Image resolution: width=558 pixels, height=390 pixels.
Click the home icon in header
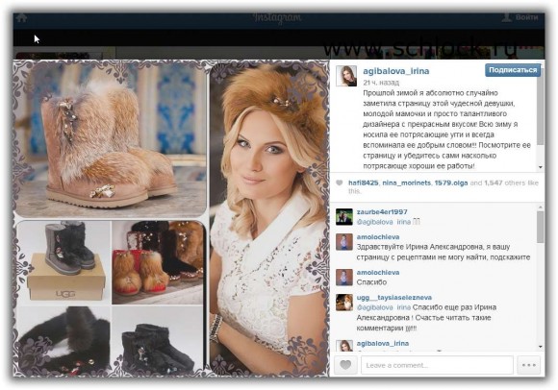pyautogui.click(x=21, y=17)
